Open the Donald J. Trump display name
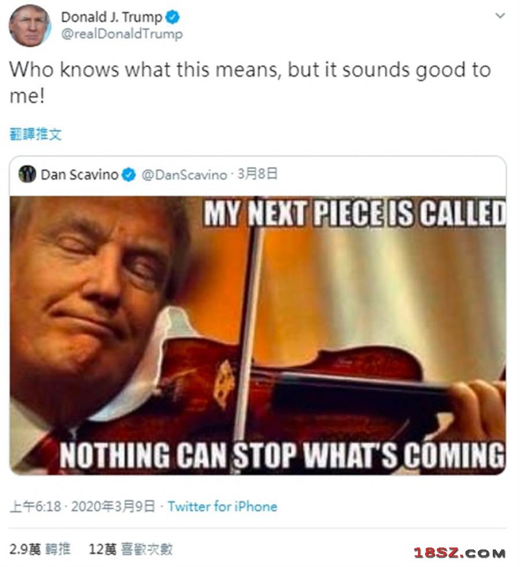520x567 pixels. coord(110,18)
